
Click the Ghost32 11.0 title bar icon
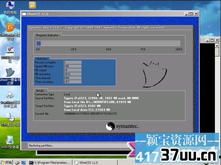[24, 14]
